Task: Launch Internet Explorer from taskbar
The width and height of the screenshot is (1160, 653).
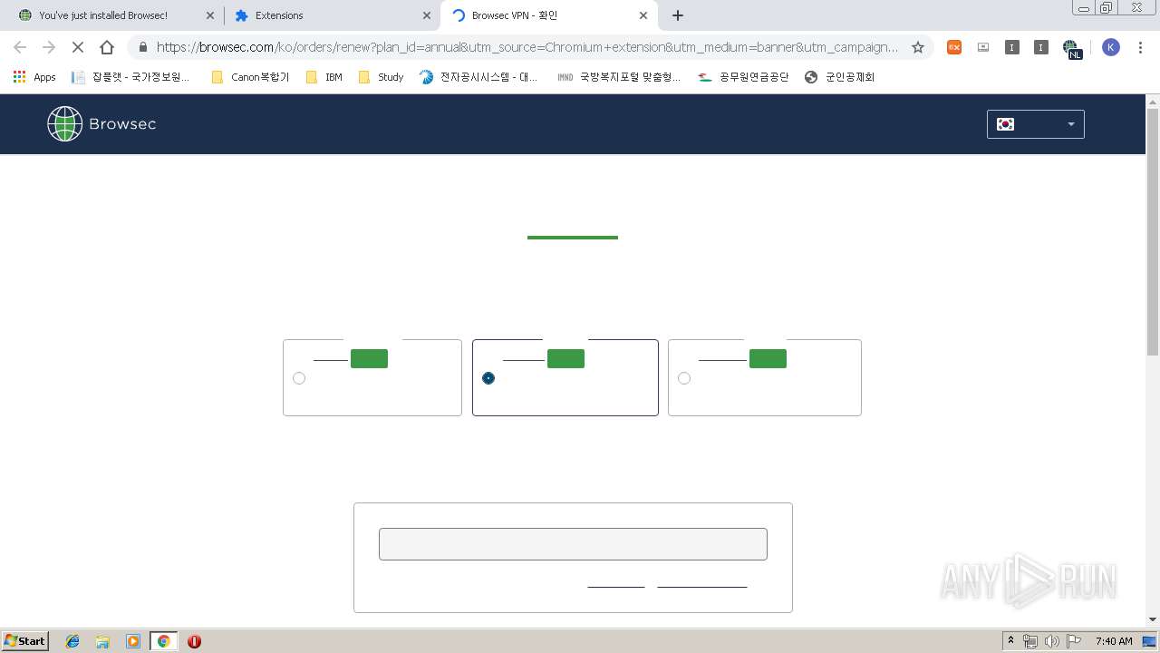Action: point(72,641)
